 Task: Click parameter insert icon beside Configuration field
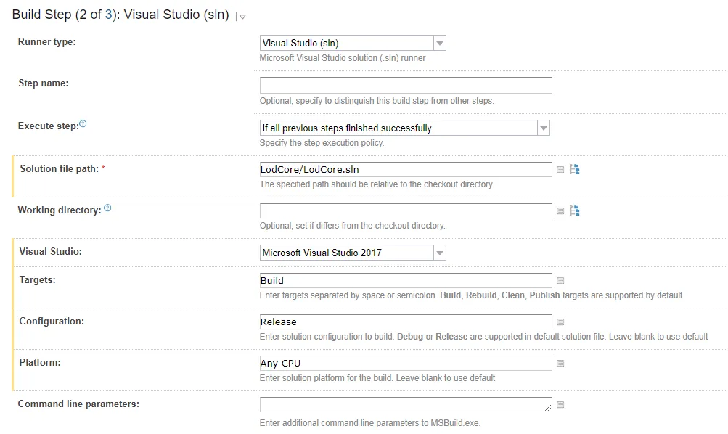(560, 322)
